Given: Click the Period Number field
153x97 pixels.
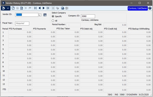Looking at the screenshot, I should 73,25.
